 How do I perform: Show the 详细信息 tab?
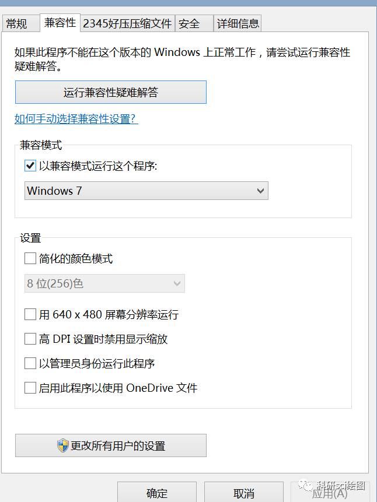point(238,24)
